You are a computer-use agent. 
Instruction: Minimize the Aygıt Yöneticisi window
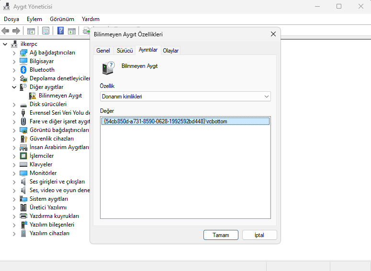pyautogui.click(x=317, y=6)
